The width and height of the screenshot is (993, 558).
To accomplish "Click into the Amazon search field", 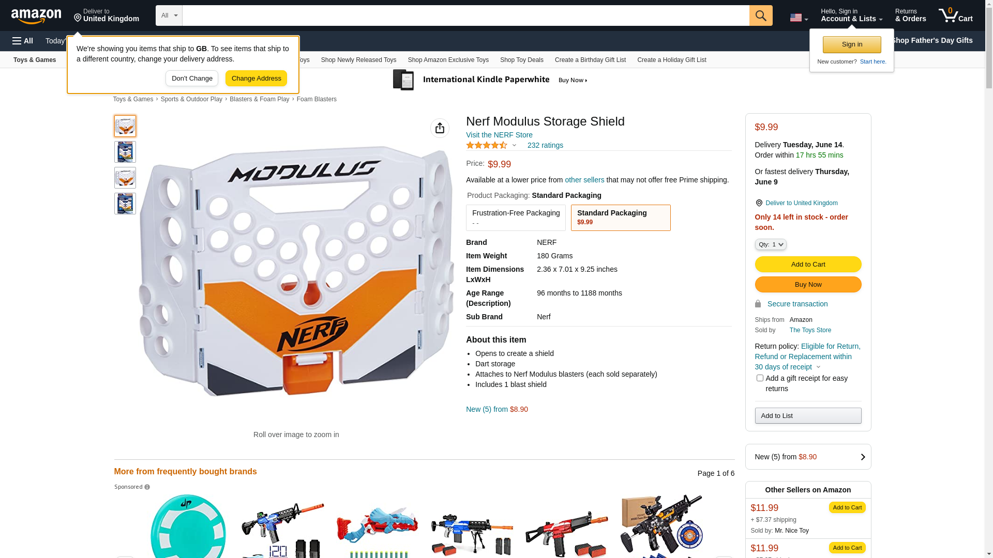I will tap(465, 16).
